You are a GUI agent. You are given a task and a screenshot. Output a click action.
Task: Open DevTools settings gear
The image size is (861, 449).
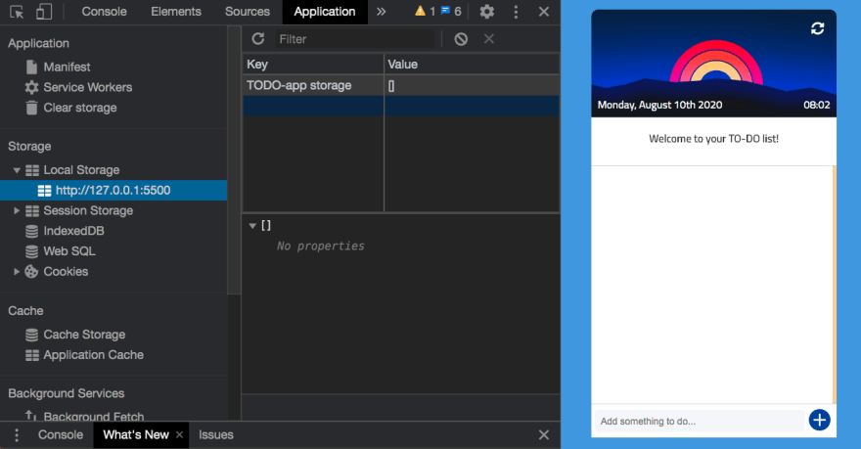point(486,12)
